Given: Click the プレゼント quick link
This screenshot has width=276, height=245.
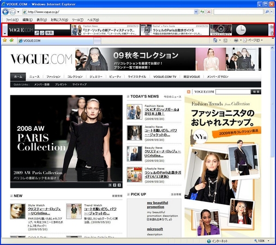Looking at the screenshot, I should pos(61,84).
